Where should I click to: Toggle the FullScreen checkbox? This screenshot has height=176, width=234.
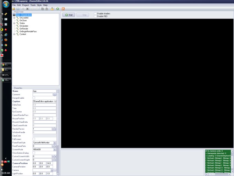tap(34, 139)
